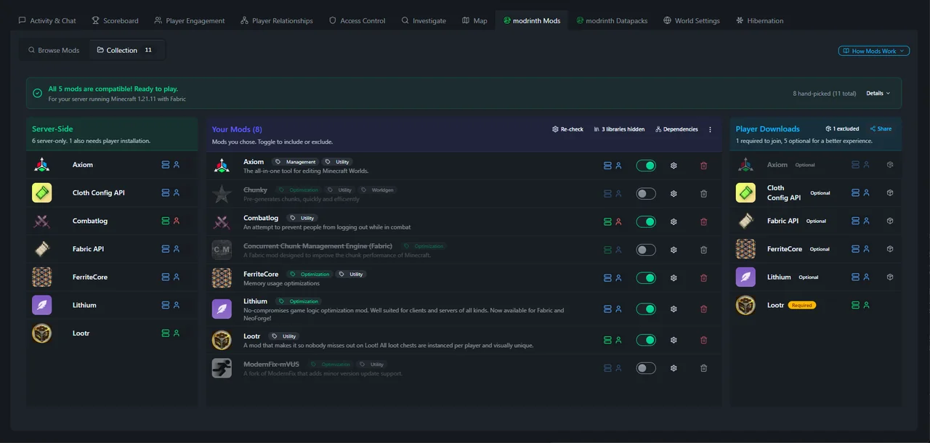Expand the Details banner dropdown
Image resolution: width=930 pixels, height=443 pixels.
pos(877,93)
